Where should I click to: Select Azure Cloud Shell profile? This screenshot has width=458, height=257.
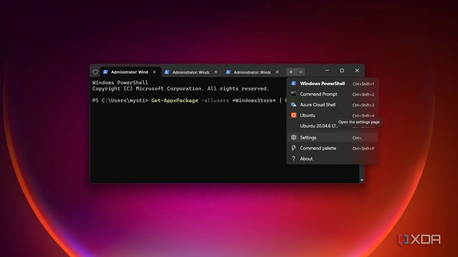click(333, 105)
